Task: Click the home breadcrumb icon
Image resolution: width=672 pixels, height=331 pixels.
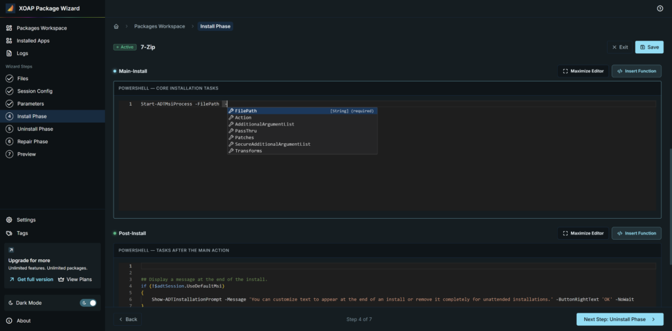Action: (x=116, y=26)
